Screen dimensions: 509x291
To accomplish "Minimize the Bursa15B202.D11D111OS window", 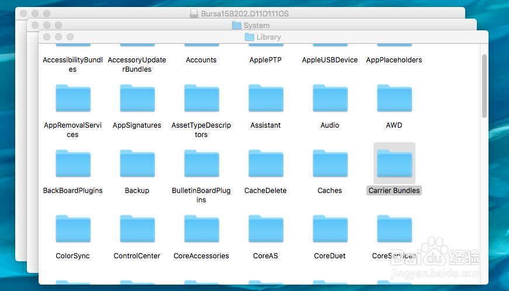I will [35, 13].
